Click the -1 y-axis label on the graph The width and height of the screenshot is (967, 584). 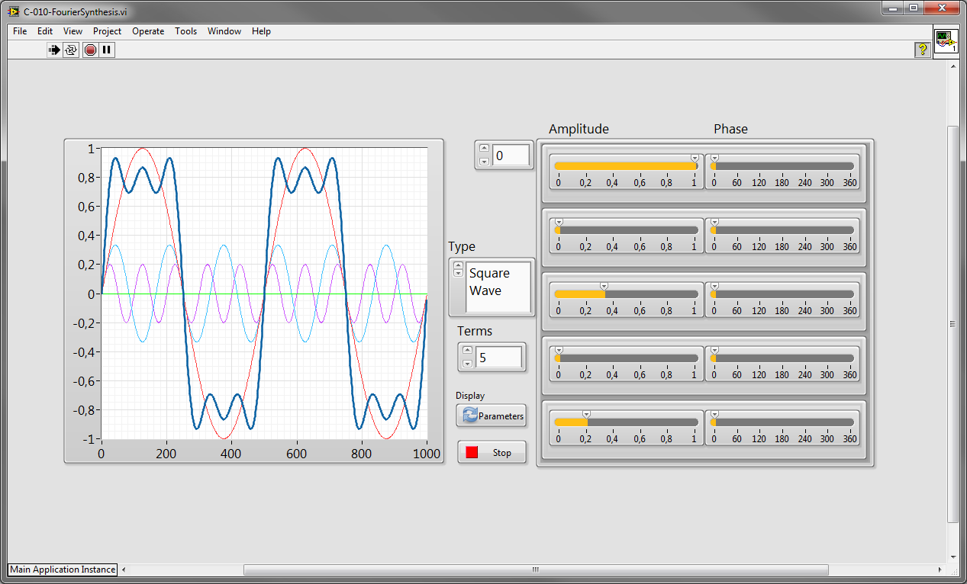(88, 439)
